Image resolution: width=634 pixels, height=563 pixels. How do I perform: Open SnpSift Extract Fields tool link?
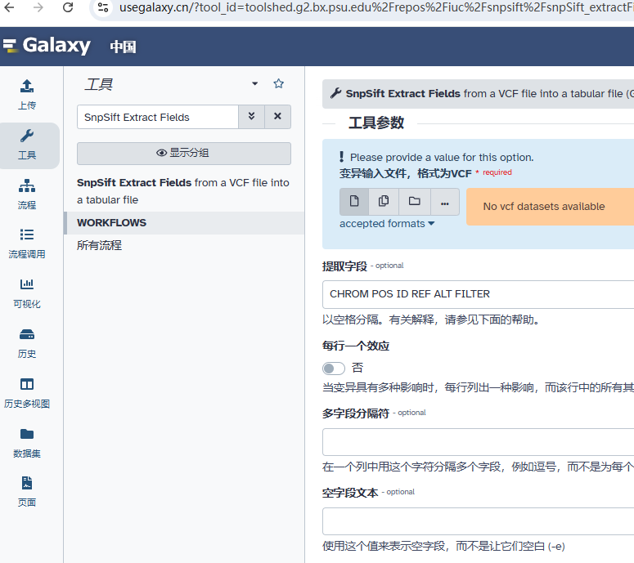coord(183,191)
